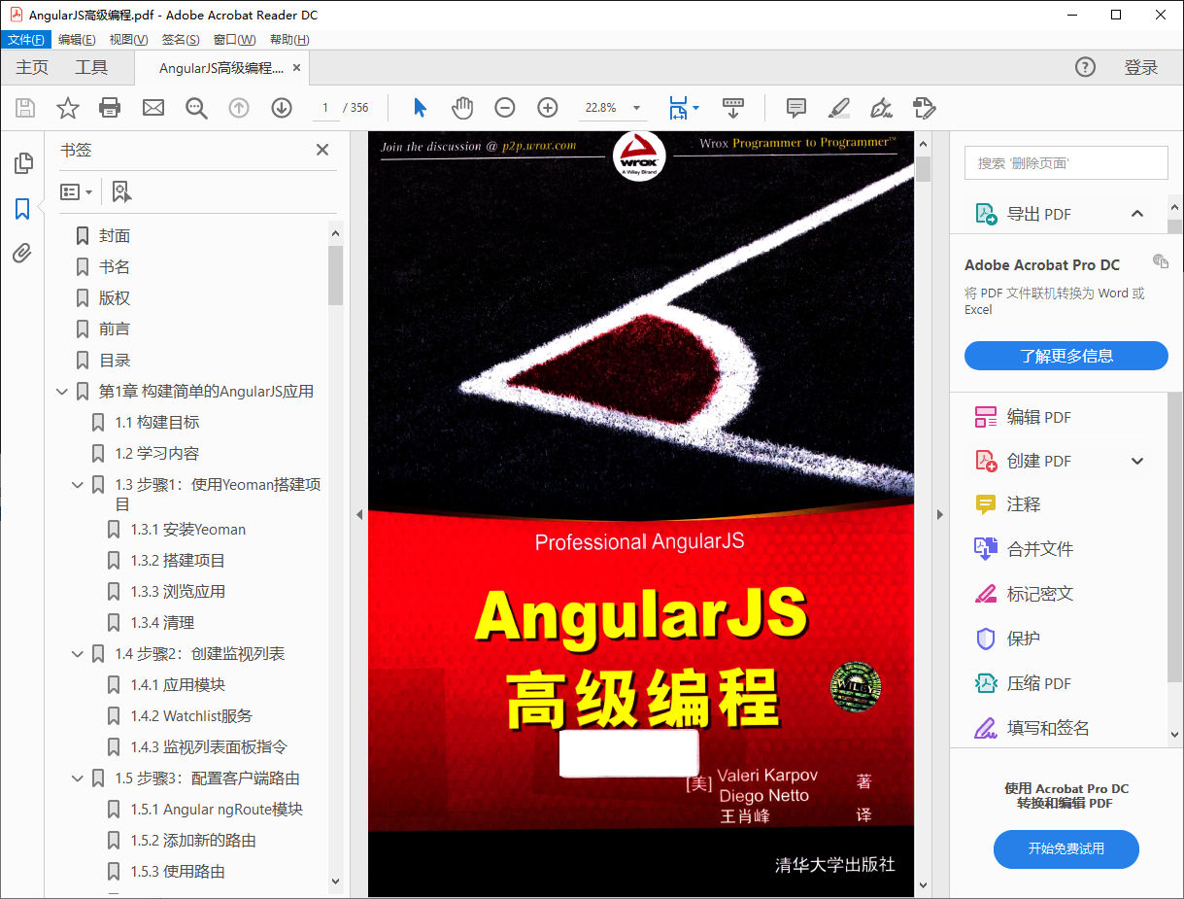Click the Save file toolbar icon
Viewport: 1184px width, 899px height.
tap(25, 108)
